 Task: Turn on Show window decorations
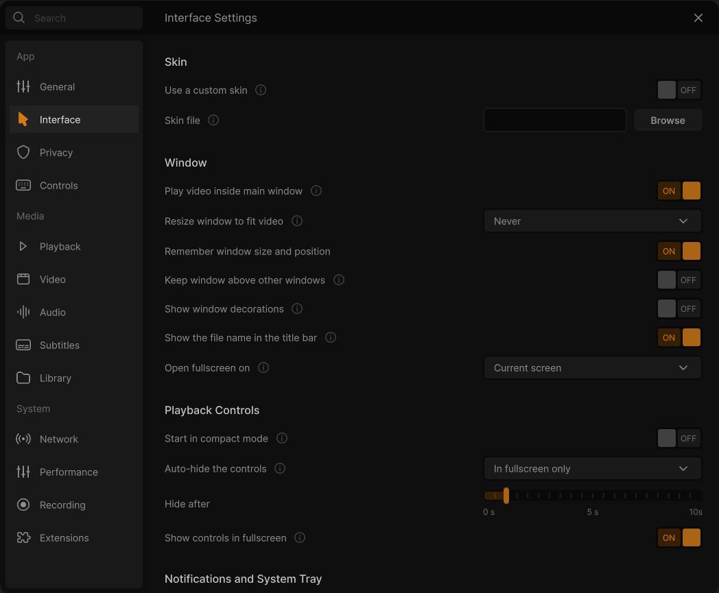(x=679, y=309)
